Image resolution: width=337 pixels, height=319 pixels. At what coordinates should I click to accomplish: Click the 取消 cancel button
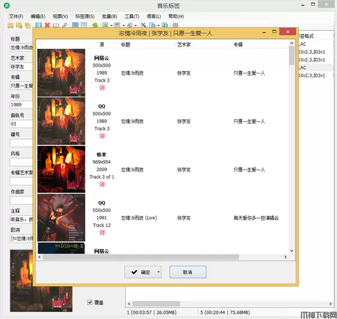tap(188, 272)
